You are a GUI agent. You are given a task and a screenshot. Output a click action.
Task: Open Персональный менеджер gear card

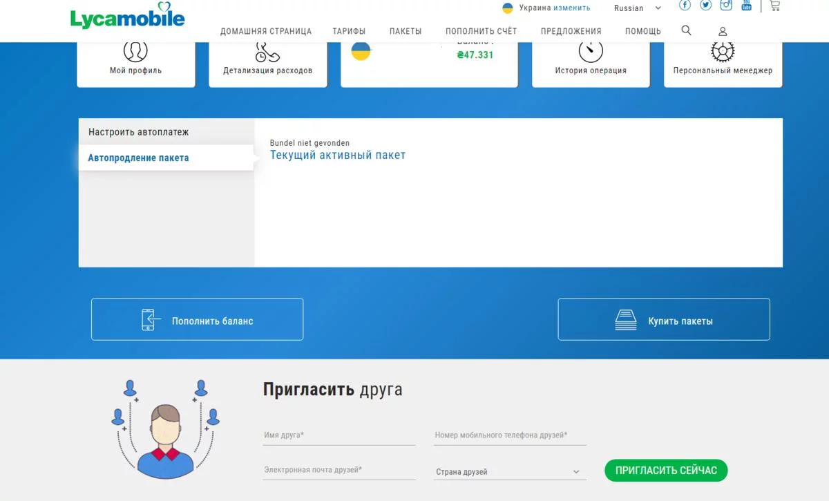point(723,64)
